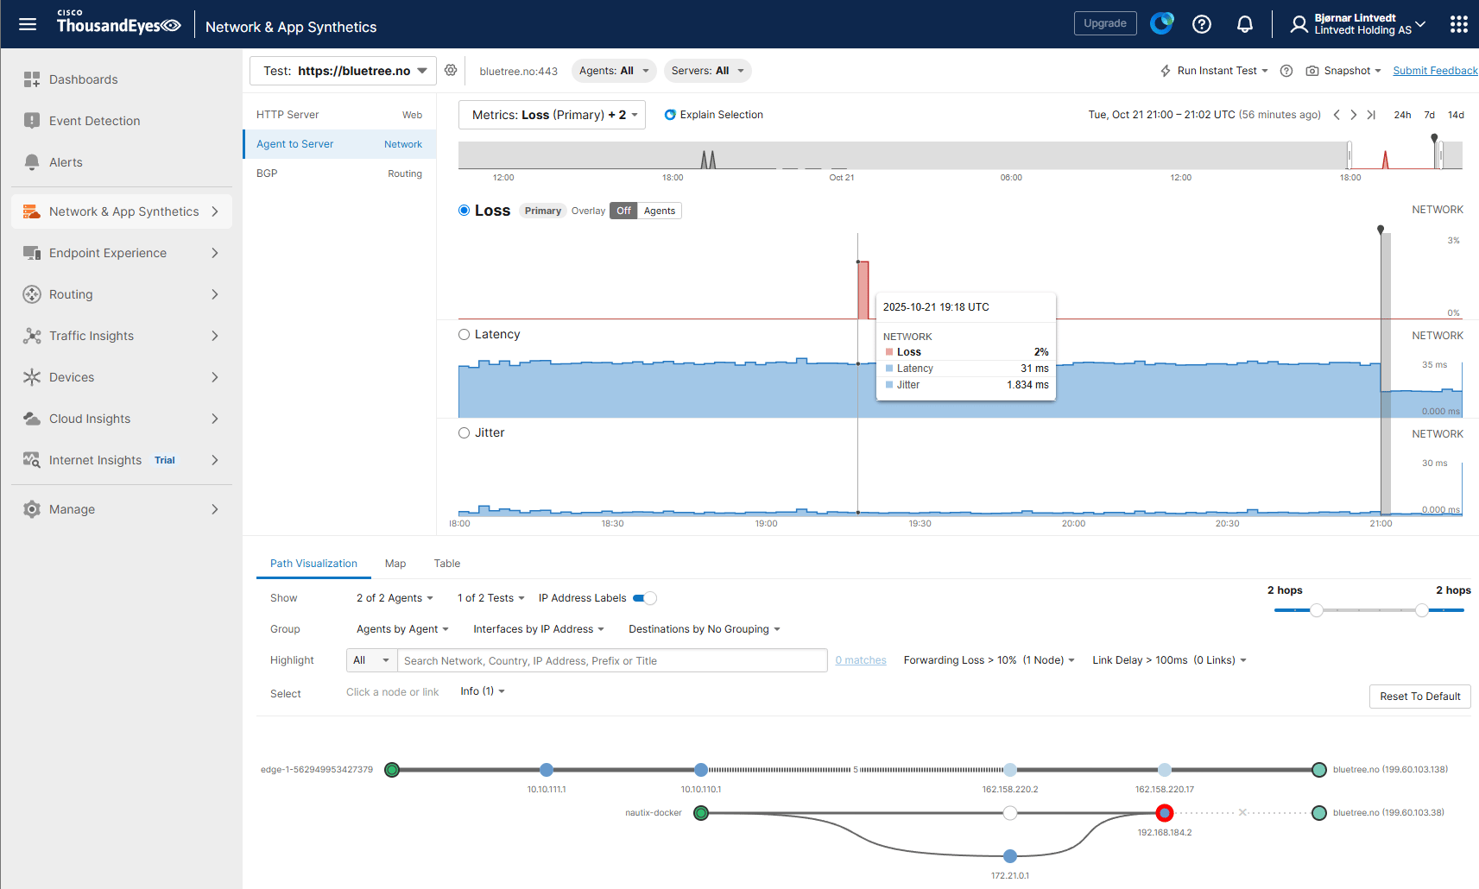1479x889 pixels.
Task: Select the Latency metric radio button
Action: point(465,335)
